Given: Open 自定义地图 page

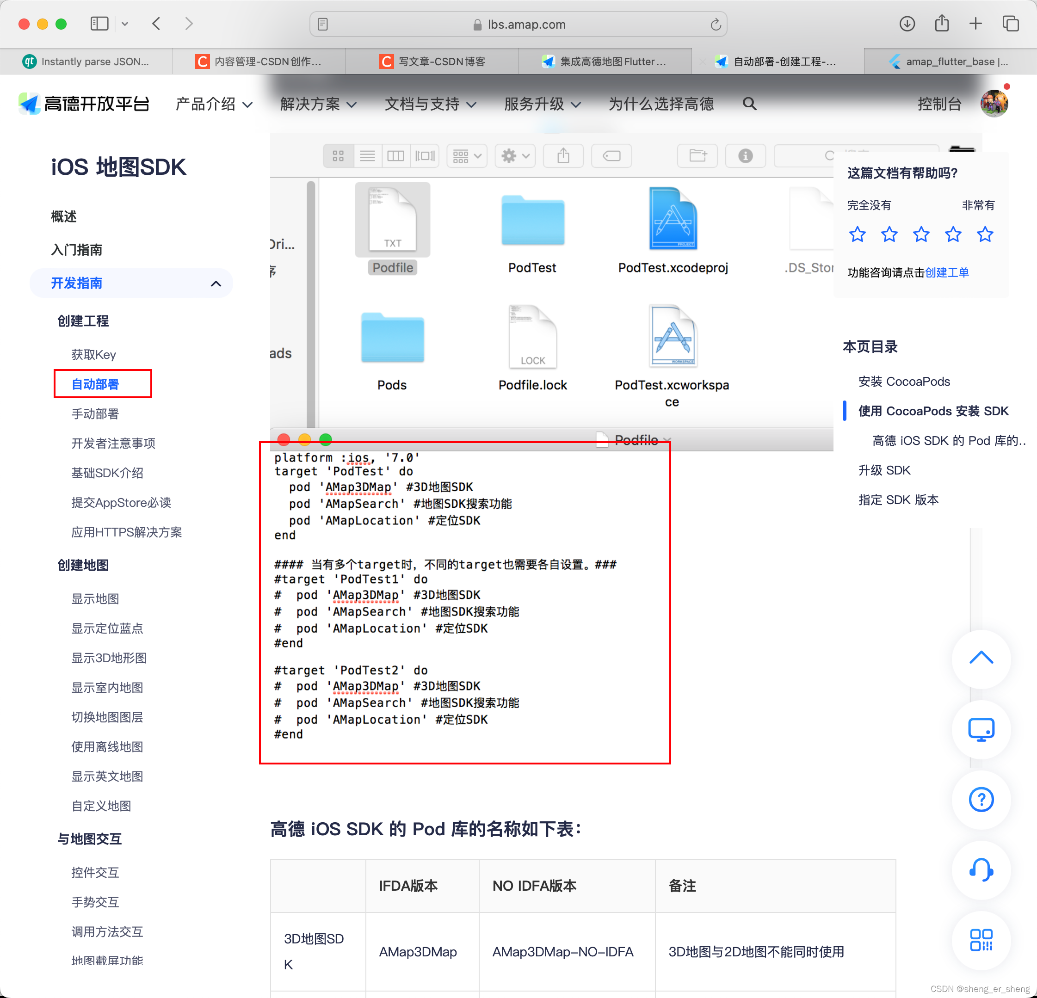Looking at the screenshot, I should 101,806.
